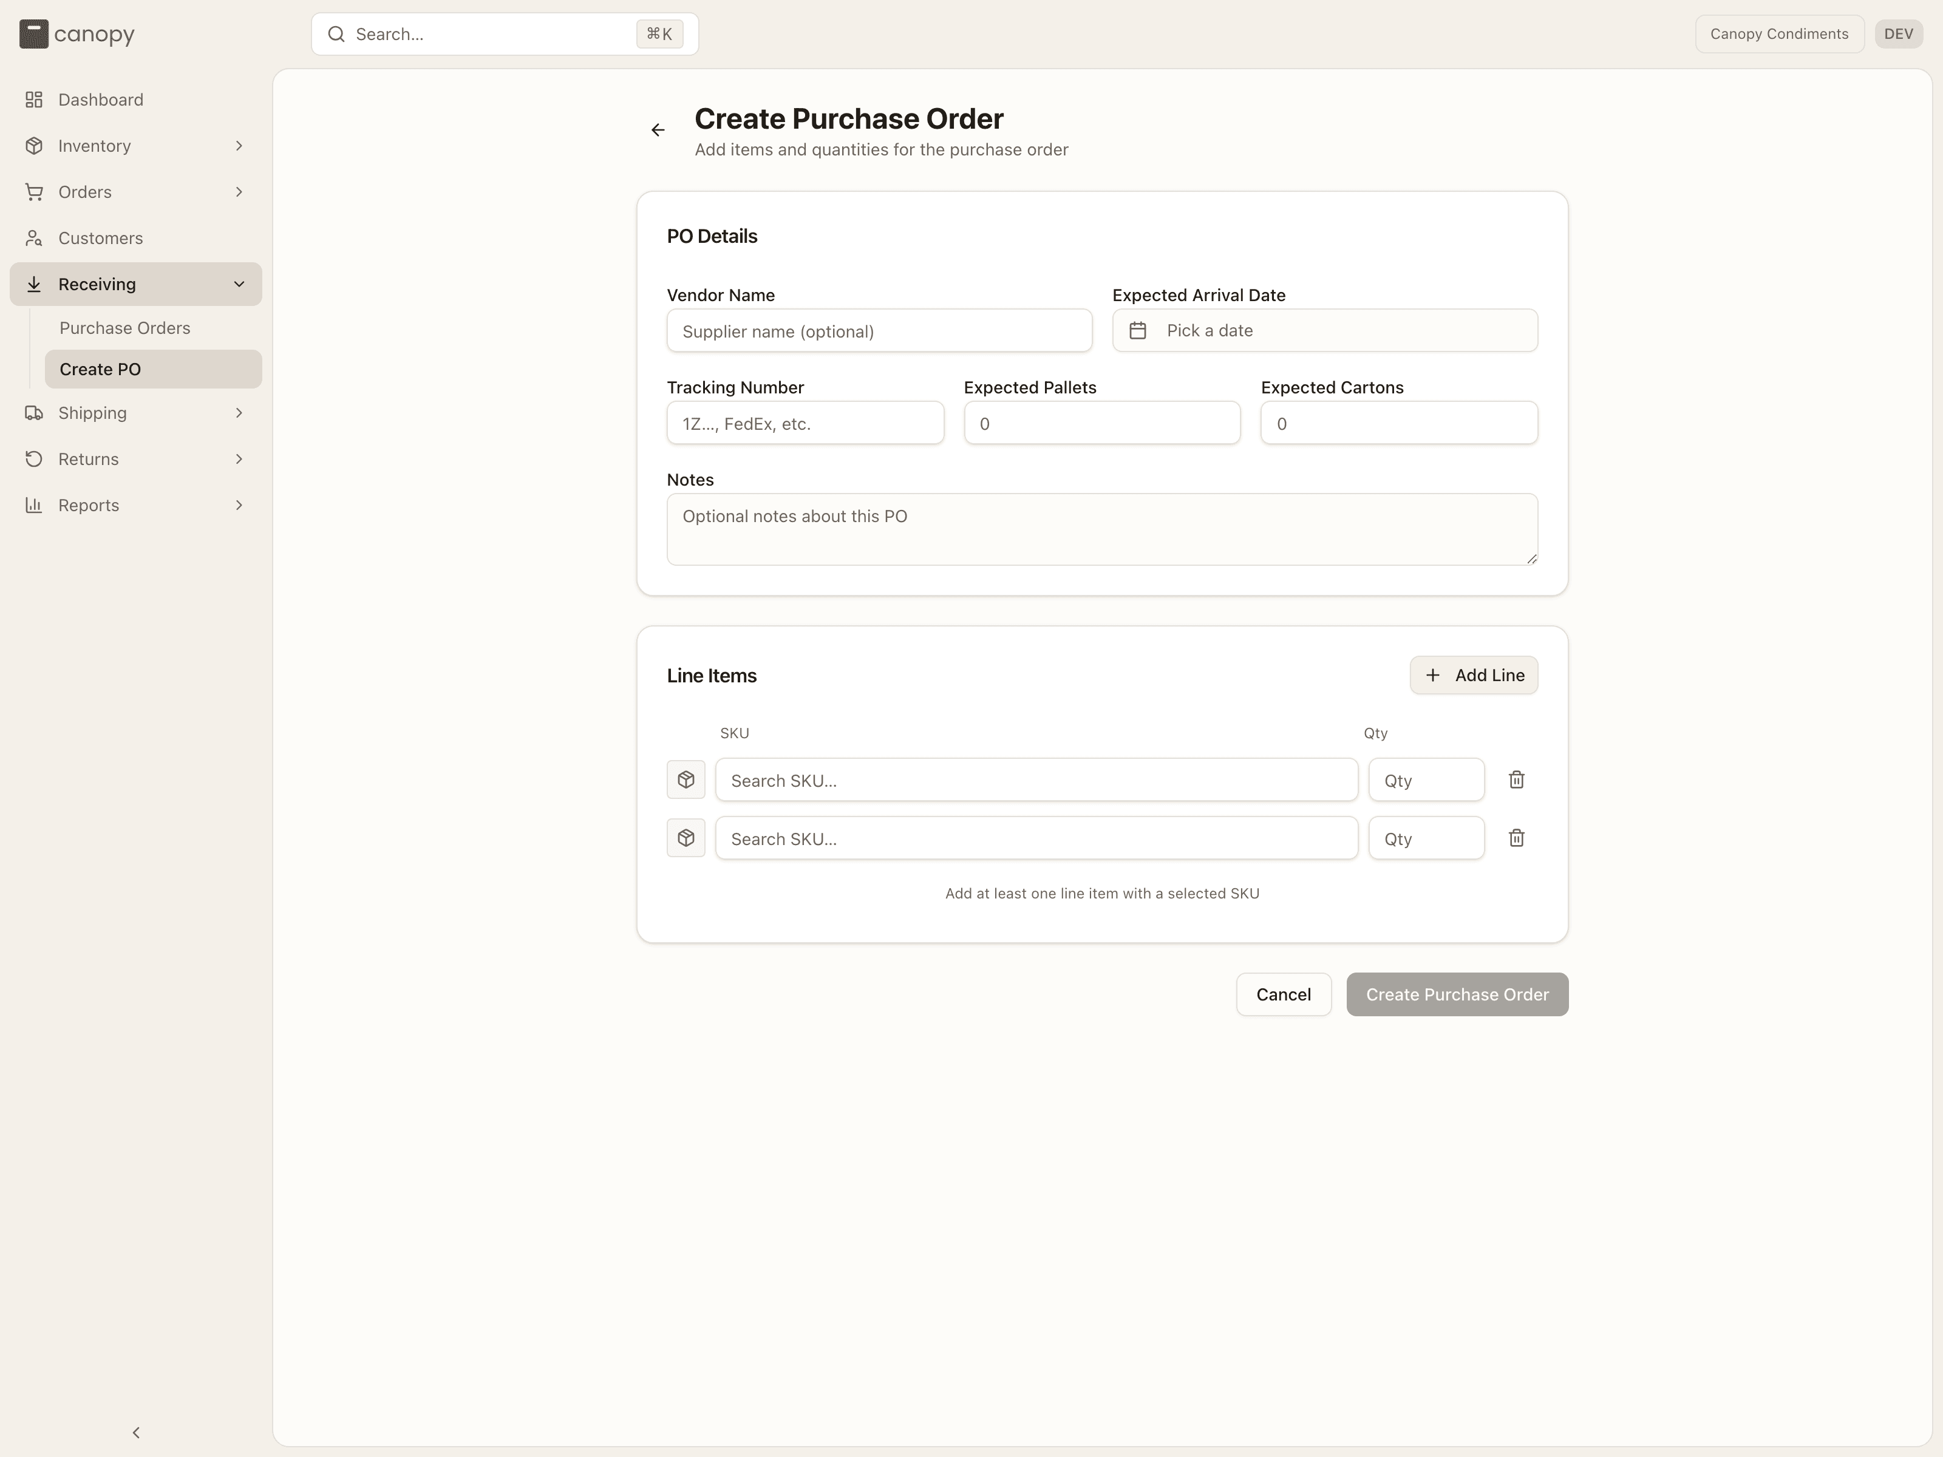Click the calendar icon in Expected Arrival Date
Screen dimensions: 1943x1457
tap(1137, 331)
